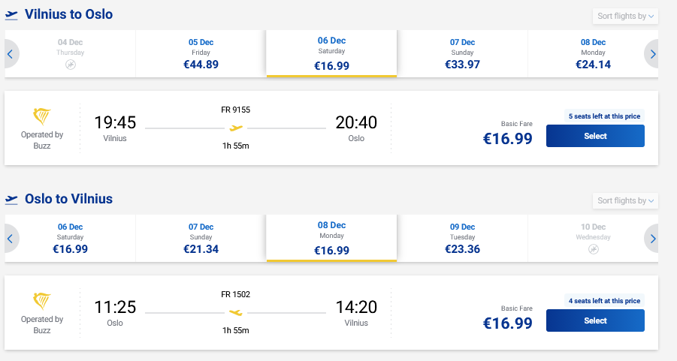The image size is (677, 361).
Task: Click the no-flights icon under 10 Dec
Action: pos(593,249)
